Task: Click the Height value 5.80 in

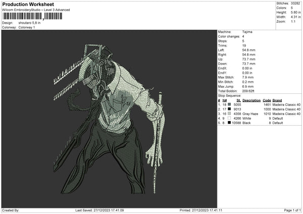Action: [x=295, y=12]
